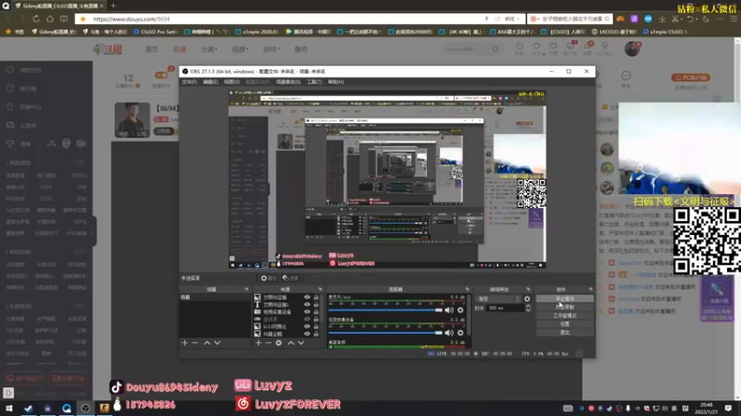Open Settings from the OBS Controls panel
741x416 pixels.
(565, 324)
